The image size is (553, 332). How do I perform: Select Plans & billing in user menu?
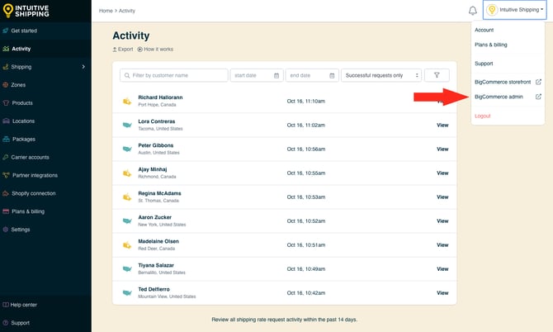tap(491, 45)
